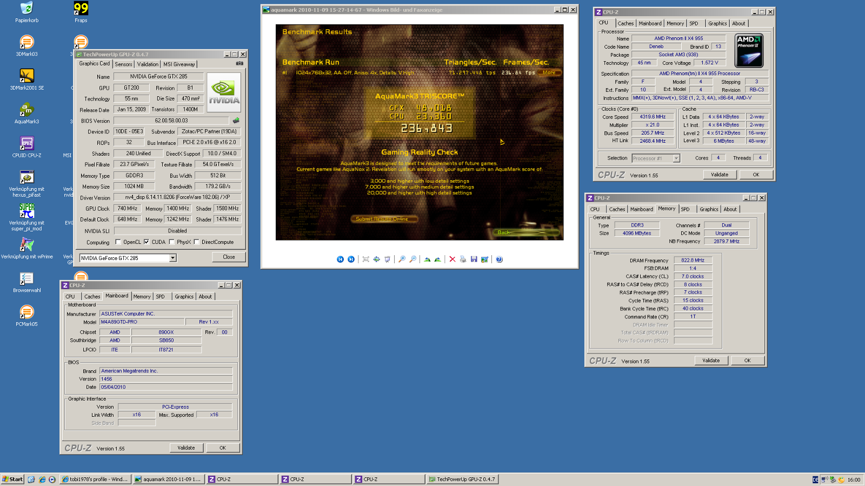Switch to Validation tab in GPU-Z
The image size is (865, 486).
(x=148, y=64)
